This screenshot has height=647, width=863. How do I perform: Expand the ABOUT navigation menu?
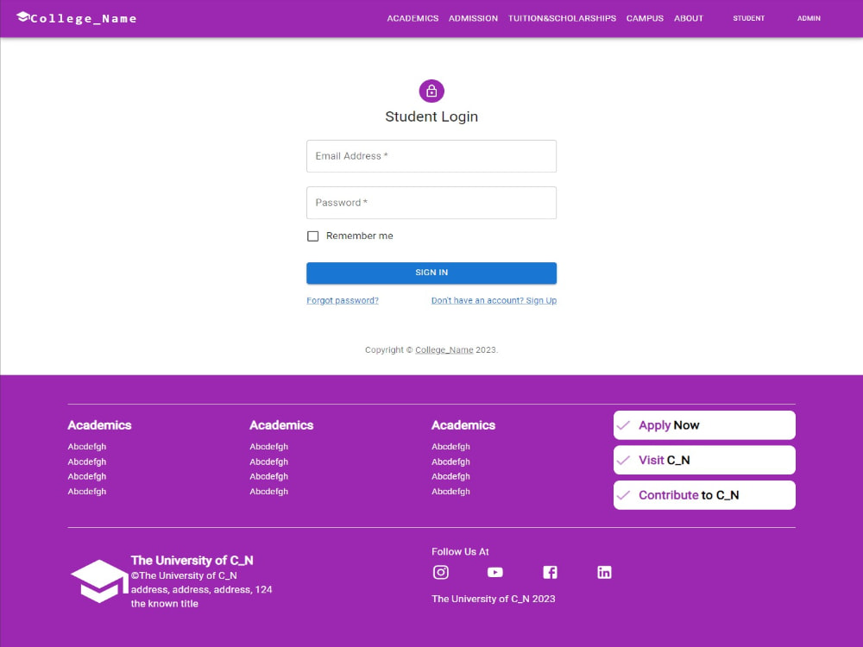click(688, 18)
